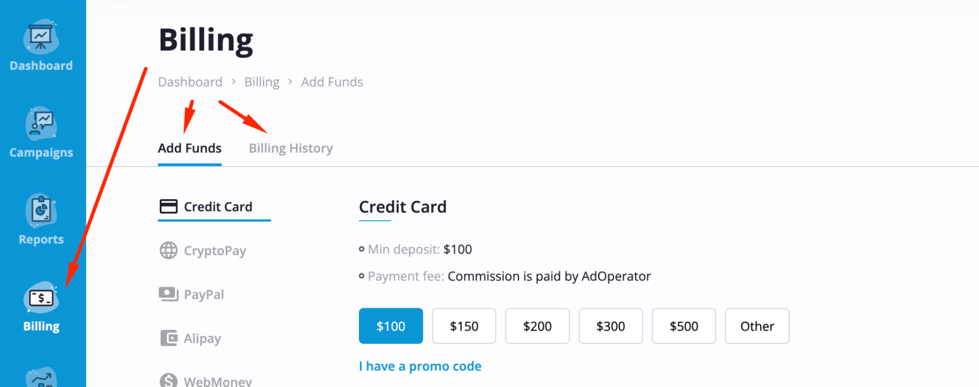Click the Alipay wallet icon
Screen dimensions: 979x387
pos(169,338)
